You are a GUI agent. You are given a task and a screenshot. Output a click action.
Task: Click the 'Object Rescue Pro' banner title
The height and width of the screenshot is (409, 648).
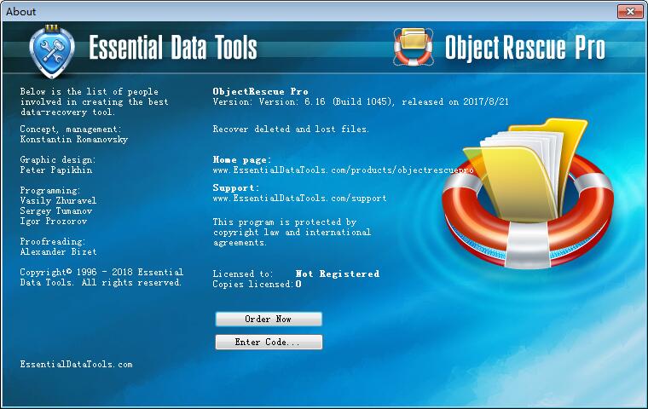(x=525, y=48)
